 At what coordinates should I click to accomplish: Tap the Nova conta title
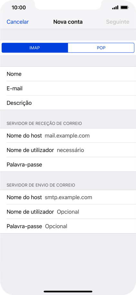(68, 22)
